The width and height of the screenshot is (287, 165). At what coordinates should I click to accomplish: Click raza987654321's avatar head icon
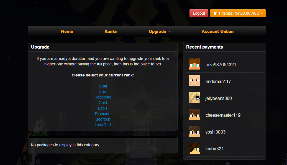[x=194, y=64]
